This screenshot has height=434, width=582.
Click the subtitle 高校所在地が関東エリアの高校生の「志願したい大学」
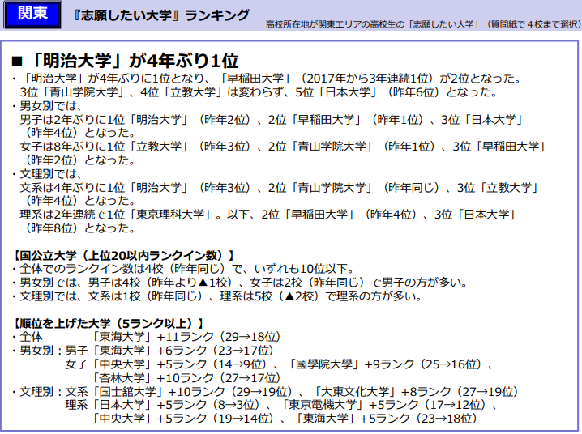coord(374,24)
